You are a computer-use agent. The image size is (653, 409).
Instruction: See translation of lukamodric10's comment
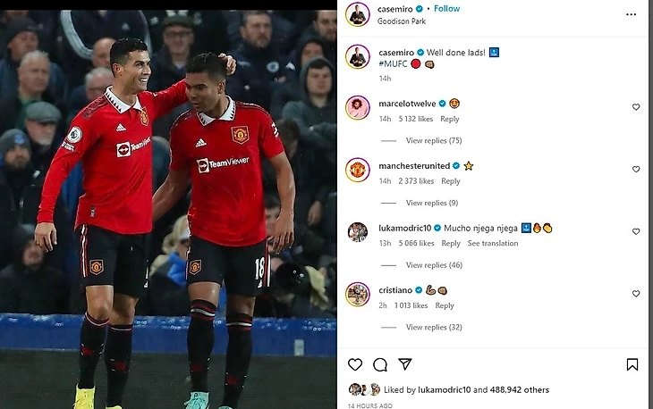[x=493, y=243]
